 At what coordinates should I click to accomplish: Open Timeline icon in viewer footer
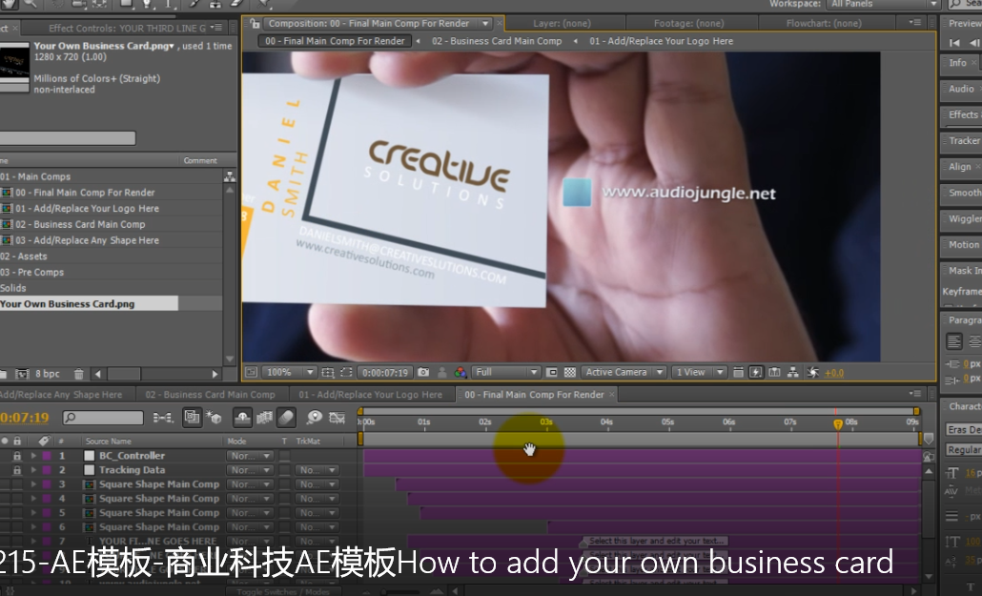(x=775, y=372)
